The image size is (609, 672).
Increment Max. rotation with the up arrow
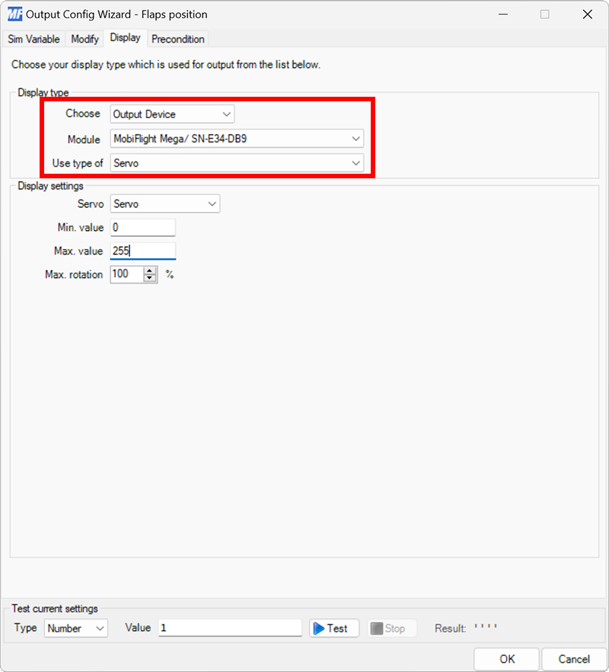coord(151,270)
